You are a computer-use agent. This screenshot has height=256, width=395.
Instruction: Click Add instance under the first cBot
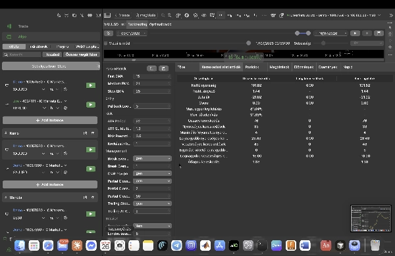tap(50, 120)
